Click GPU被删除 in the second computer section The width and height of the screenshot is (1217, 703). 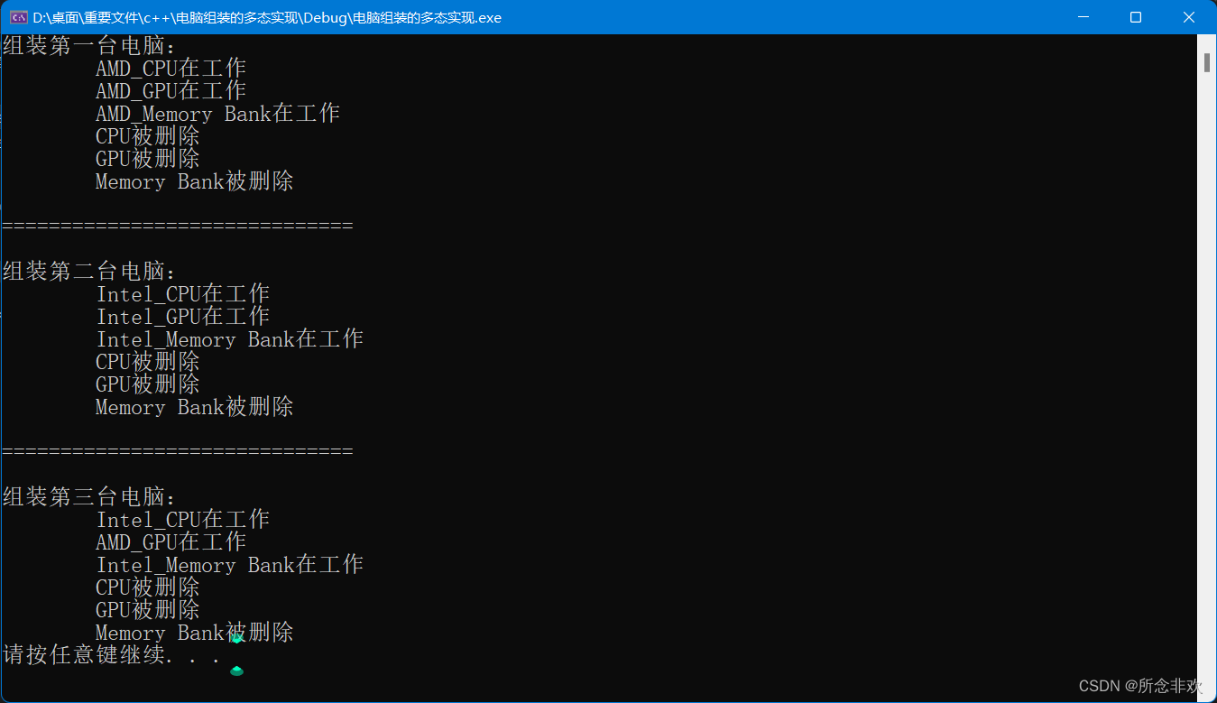(148, 384)
